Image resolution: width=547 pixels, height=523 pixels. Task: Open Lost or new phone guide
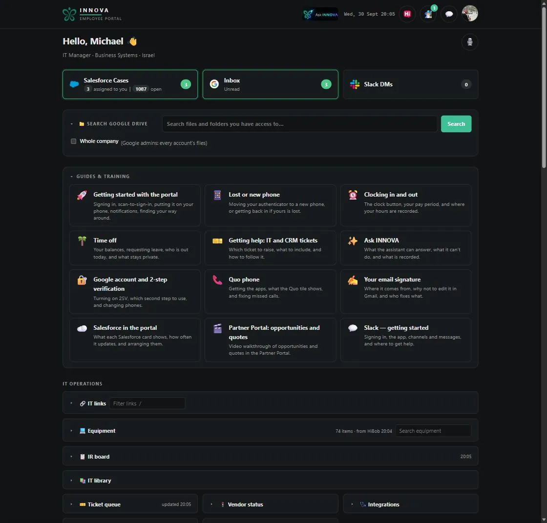pos(271,205)
